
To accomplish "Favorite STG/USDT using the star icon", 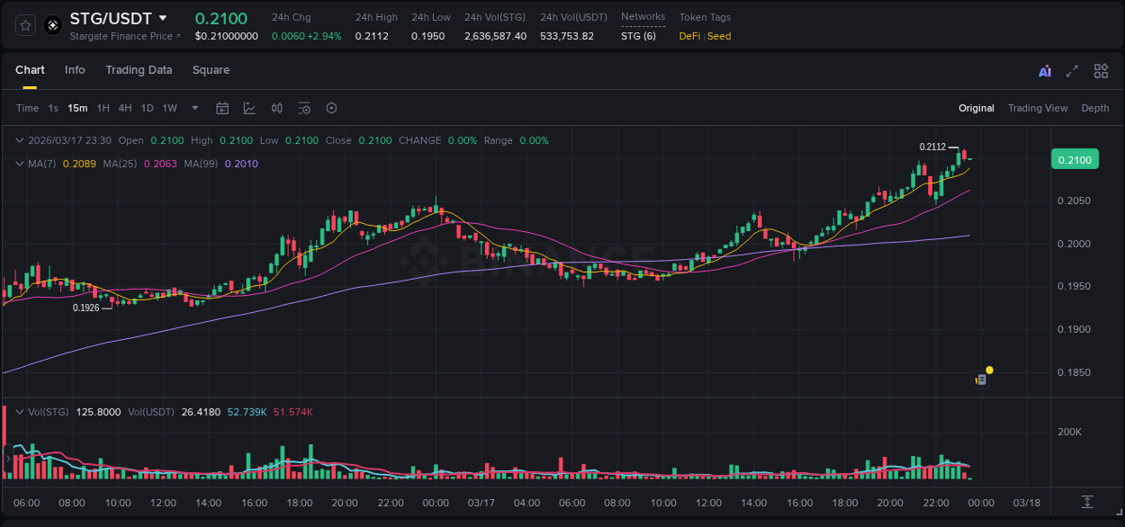I will [x=25, y=25].
